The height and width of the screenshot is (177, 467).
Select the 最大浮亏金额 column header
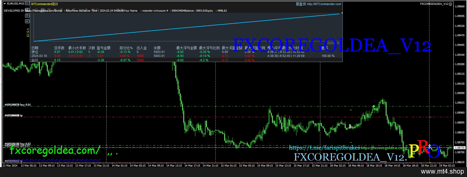tap(186, 48)
